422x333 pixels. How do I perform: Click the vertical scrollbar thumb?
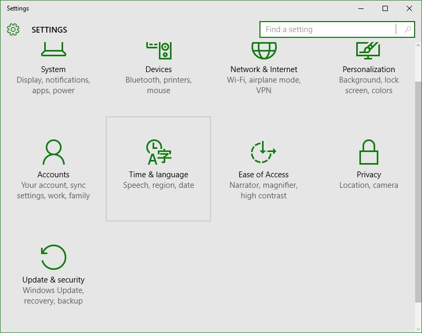(x=418, y=191)
